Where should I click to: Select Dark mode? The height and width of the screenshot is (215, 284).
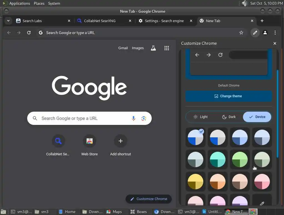click(x=229, y=117)
